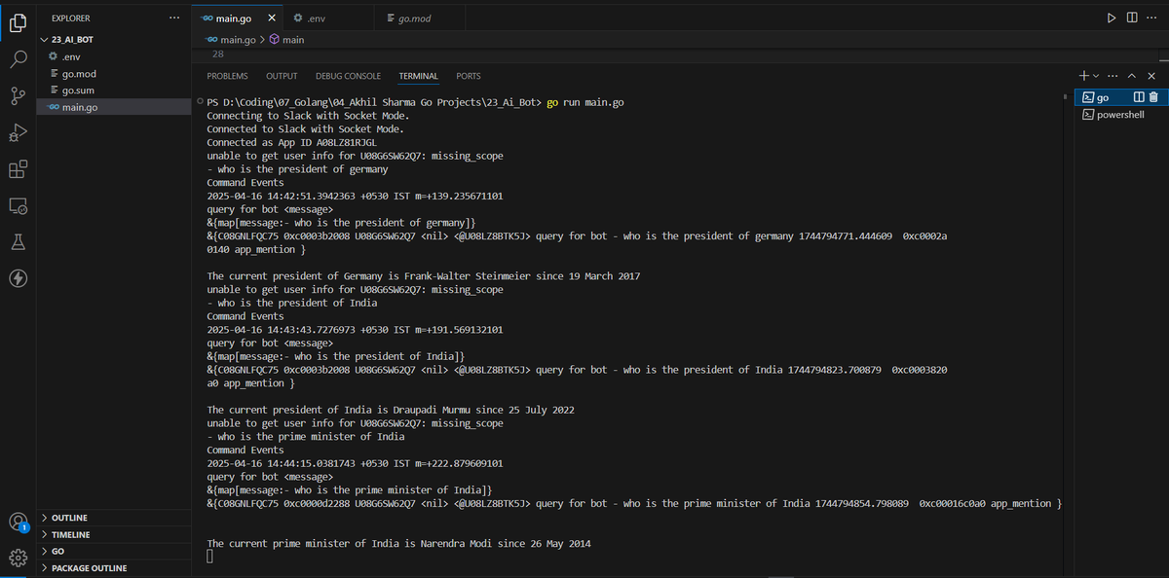Click the Frank-Walter Steinmeier answer line
Viewport: 1169px width, 578px height.
(423, 276)
